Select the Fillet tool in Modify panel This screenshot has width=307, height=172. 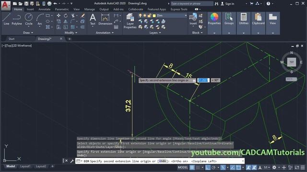(72, 21)
